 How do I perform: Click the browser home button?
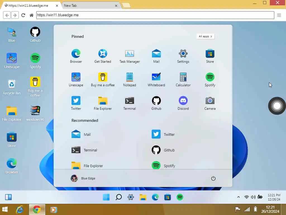point(32,15)
